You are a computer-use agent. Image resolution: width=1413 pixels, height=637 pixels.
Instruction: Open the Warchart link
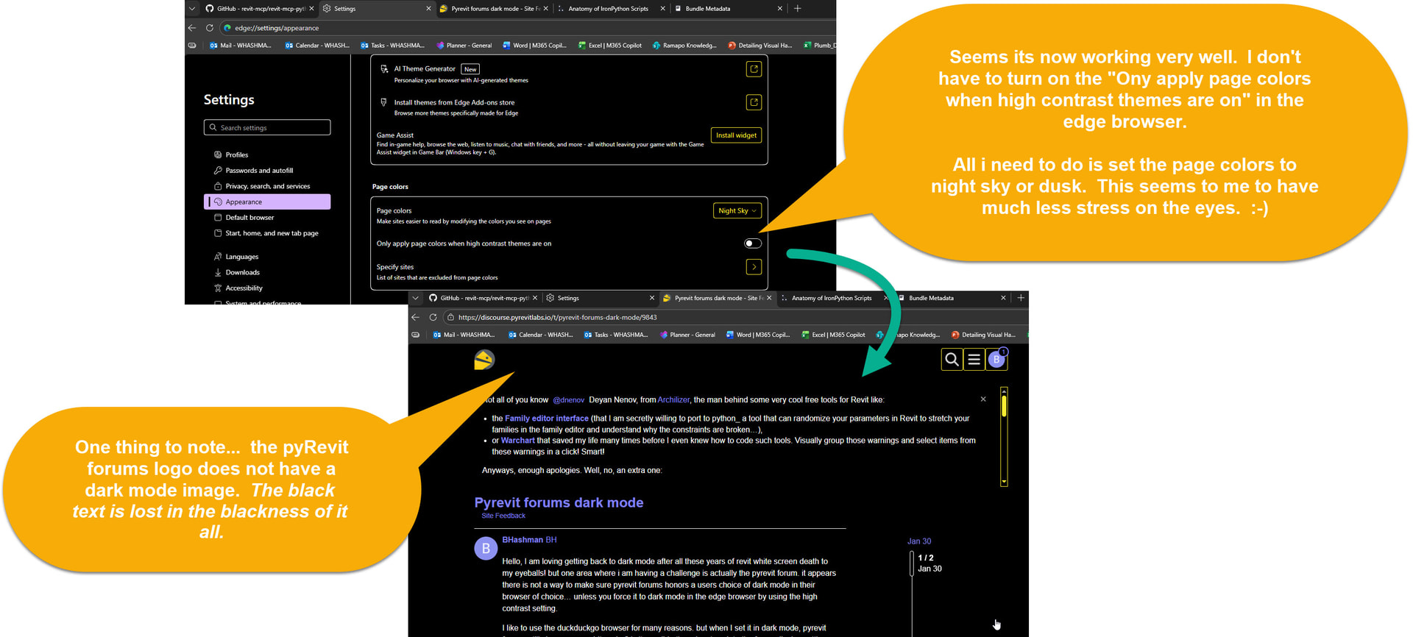(517, 441)
